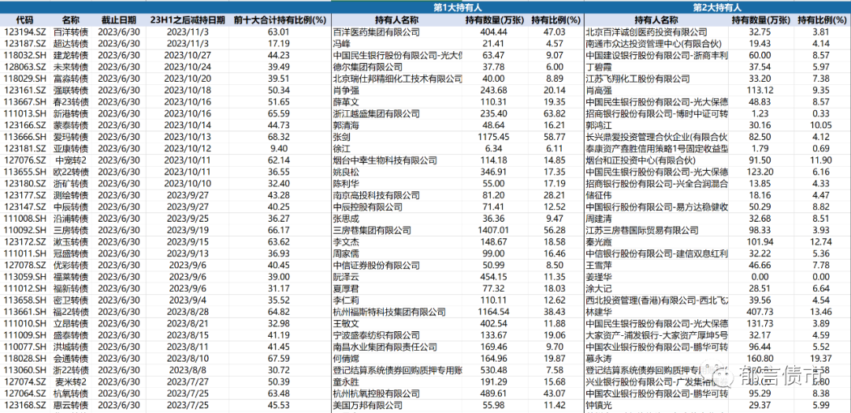Select 南京高投科技有限公司 cell
The height and width of the screenshot is (413, 851).
pyautogui.click(x=376, y=195)
